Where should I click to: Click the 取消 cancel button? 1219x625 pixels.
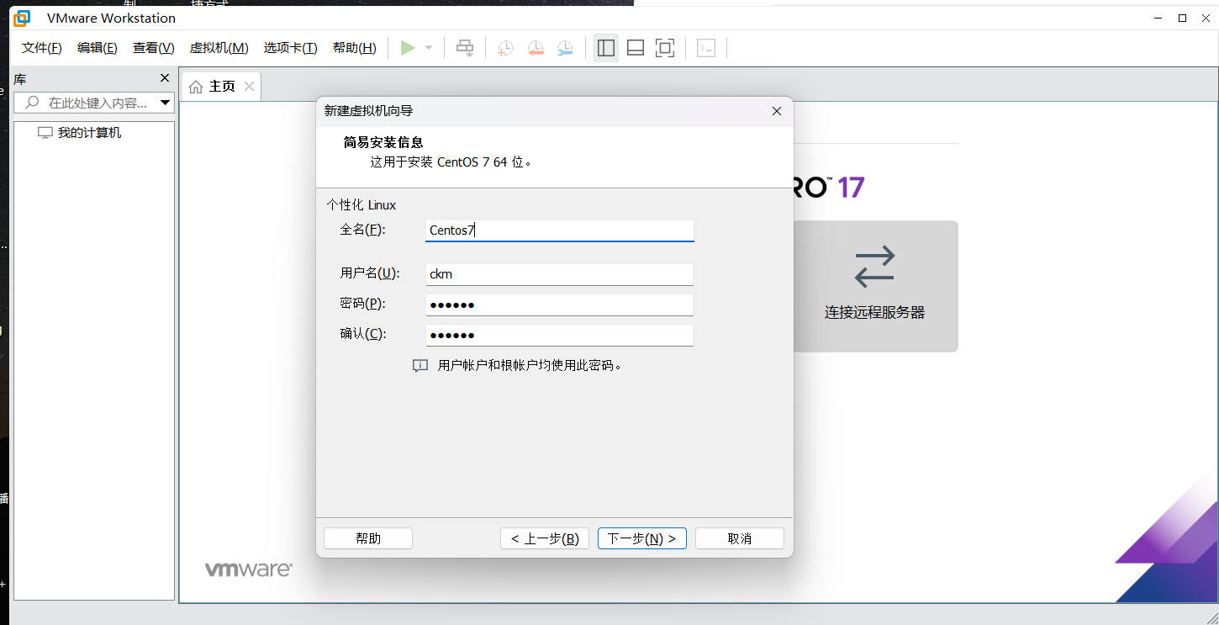[x=740, y=538]
